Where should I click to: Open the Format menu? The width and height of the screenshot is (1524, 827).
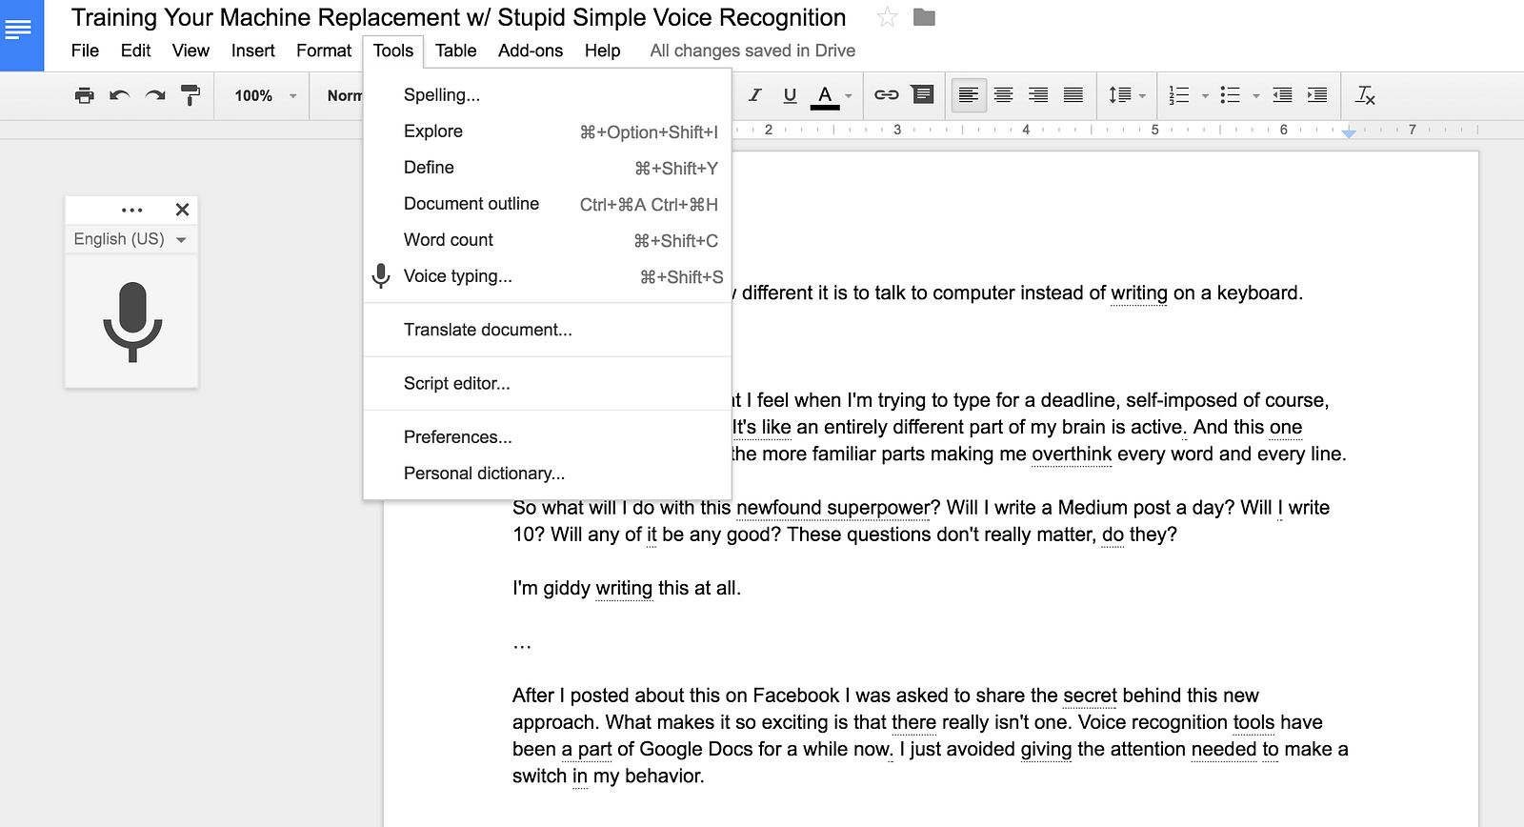324,50
